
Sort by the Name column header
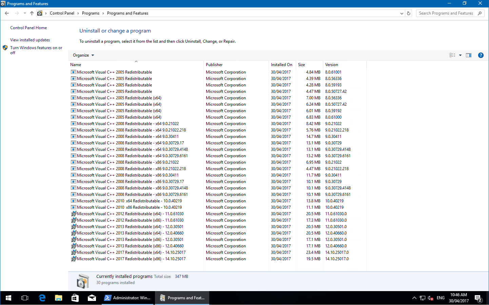(136, 64)
